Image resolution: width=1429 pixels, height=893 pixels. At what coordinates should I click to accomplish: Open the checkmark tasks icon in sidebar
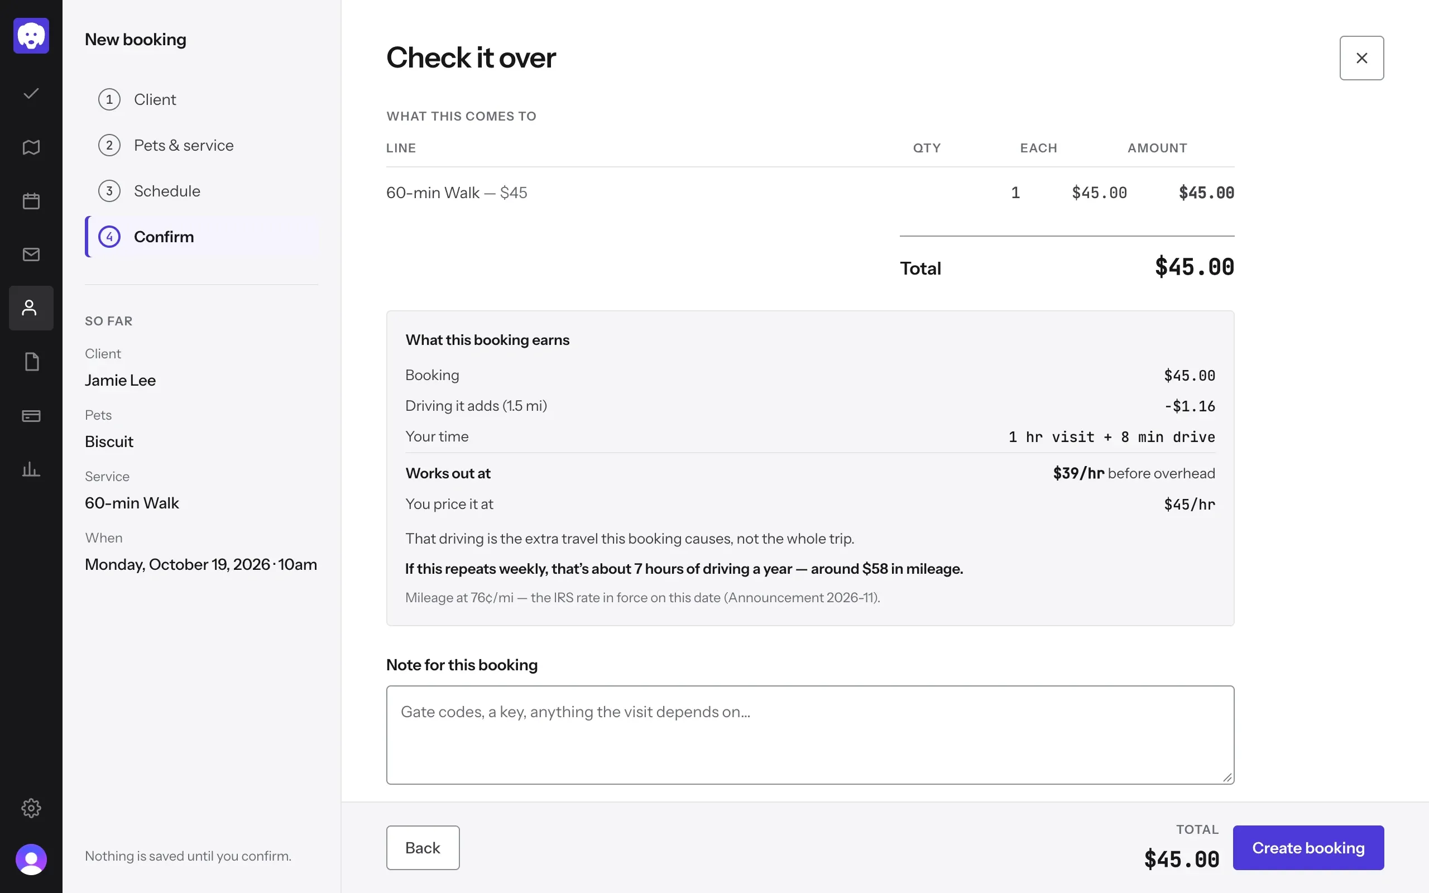coord(31,93)
